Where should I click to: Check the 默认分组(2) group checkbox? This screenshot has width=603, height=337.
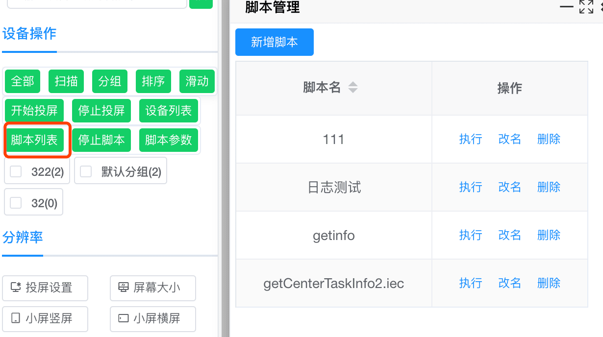(86, 171)
